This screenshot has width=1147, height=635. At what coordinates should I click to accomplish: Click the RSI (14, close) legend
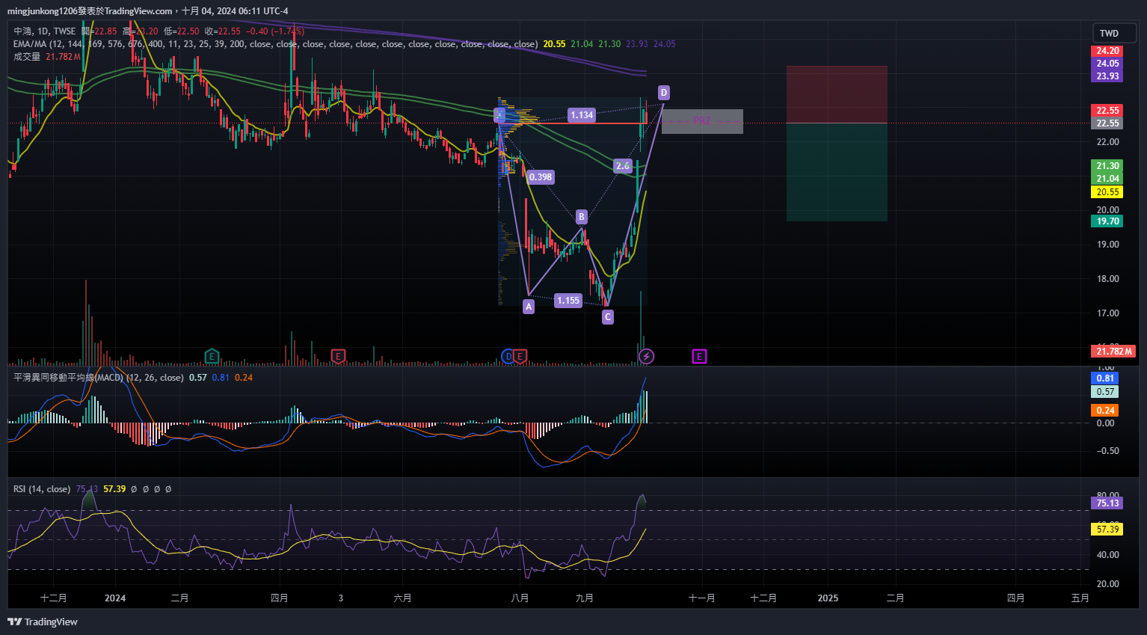42,489
